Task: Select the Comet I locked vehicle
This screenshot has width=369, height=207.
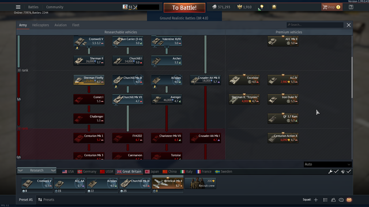Action: pos(89,99)
